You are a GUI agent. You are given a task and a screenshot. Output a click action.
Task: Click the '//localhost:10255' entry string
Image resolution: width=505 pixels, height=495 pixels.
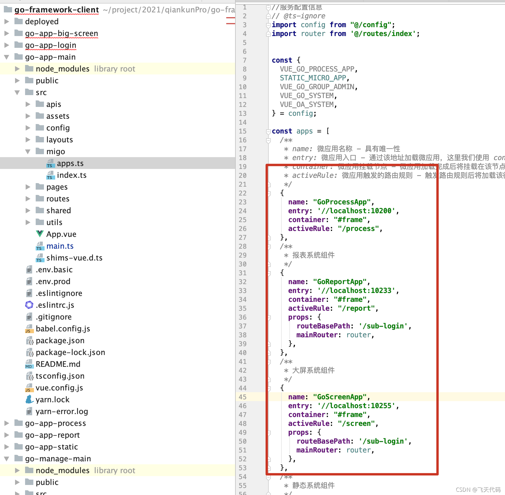click(x=356, y=406)
